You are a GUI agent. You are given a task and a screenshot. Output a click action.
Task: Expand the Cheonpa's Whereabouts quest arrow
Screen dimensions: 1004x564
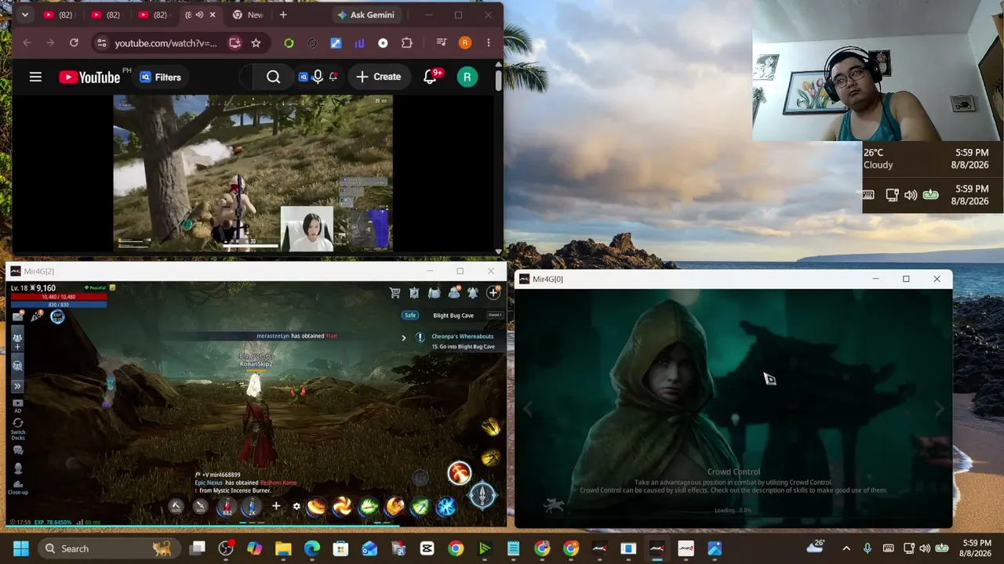pos(404,338)
